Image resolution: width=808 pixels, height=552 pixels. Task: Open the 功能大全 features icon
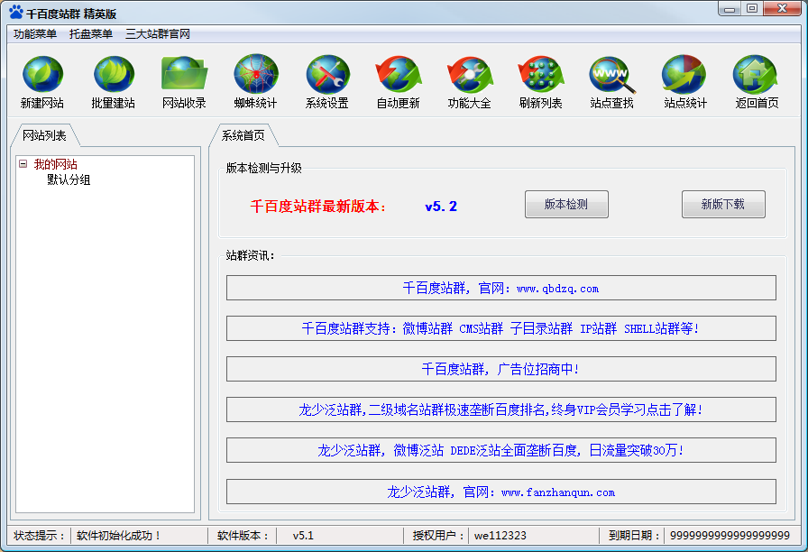469,74
